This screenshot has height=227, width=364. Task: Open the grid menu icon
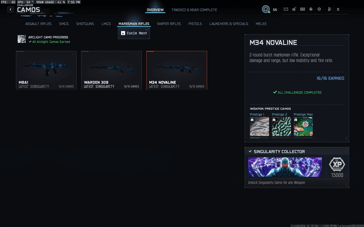point(286,9)
